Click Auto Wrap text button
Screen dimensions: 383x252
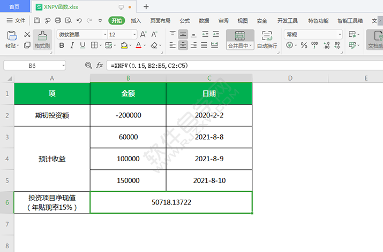267,40
